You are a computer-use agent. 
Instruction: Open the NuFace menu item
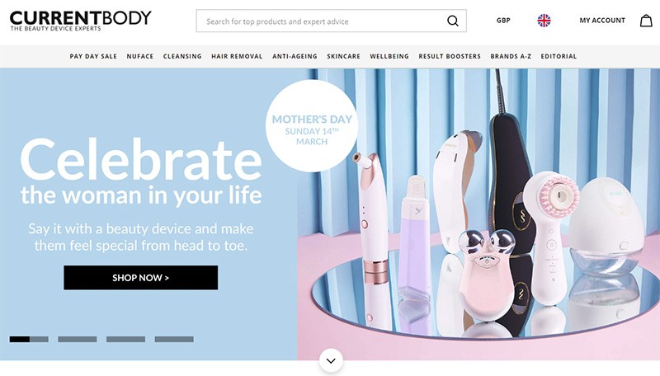click(140, 56)
